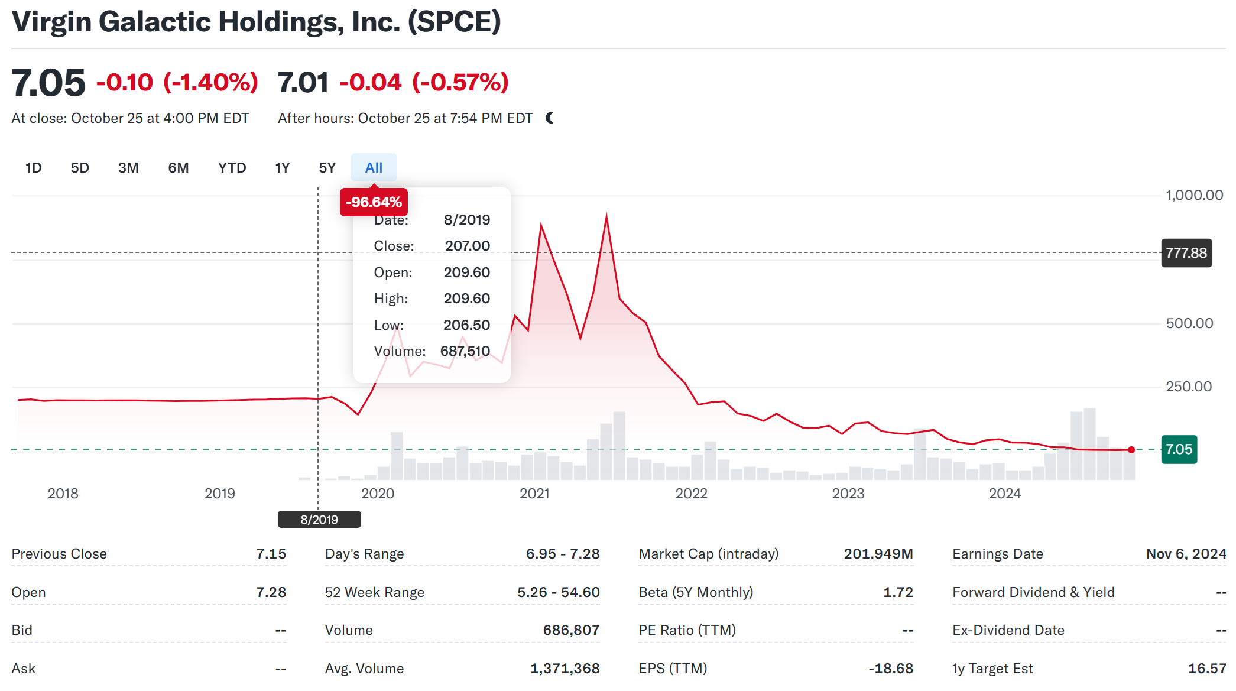Click the EPS (TTM) label
The width and height of the screenshot is (1236, 691).
point(673,669)
